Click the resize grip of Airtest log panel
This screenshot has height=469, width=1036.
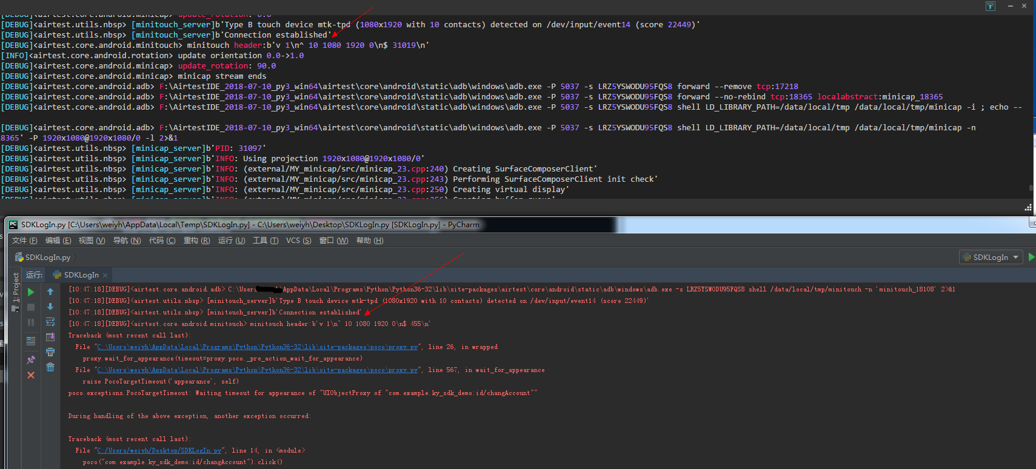1028,208
